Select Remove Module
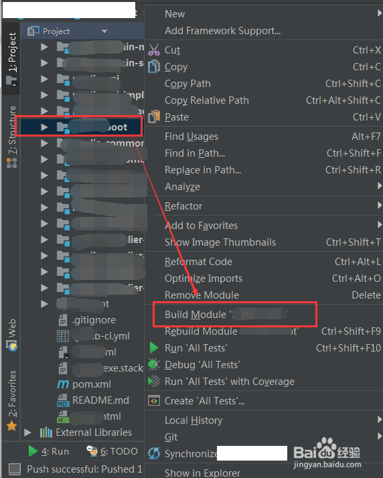The image size is (383, 478). 263,295
